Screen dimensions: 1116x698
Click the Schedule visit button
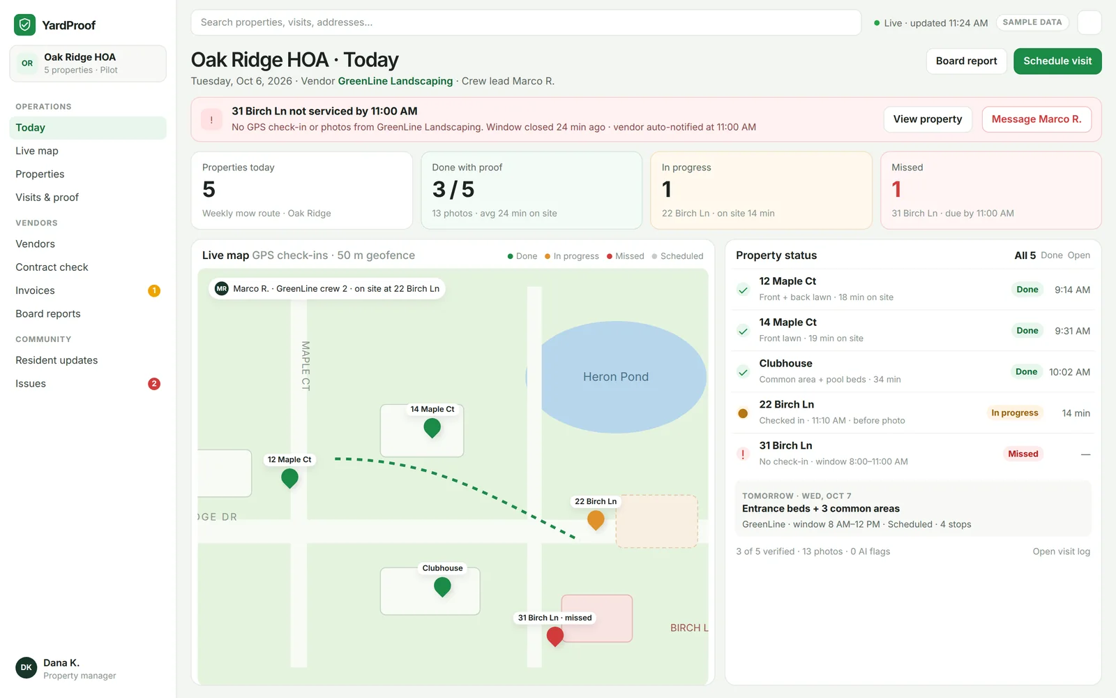(1057, 61)
